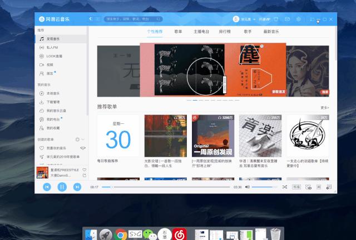Open Private FM (私人FM) in the sidebar
Image resolution: width=356 pixels, height=240 pixels.
pos(61,47)
